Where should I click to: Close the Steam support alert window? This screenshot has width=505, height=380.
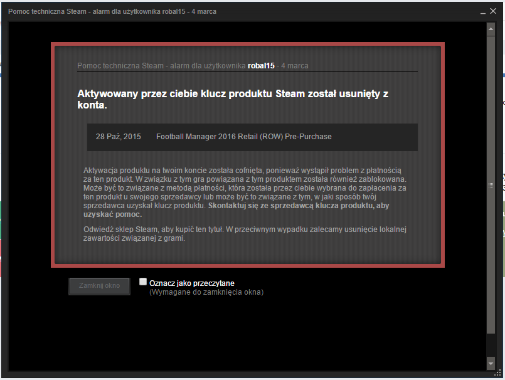click(x=493, y=11)
